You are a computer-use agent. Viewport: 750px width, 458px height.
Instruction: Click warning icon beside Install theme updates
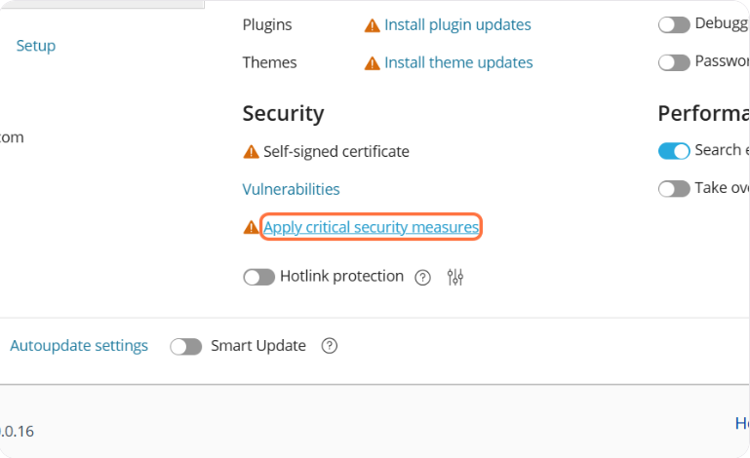coord(372,63)
